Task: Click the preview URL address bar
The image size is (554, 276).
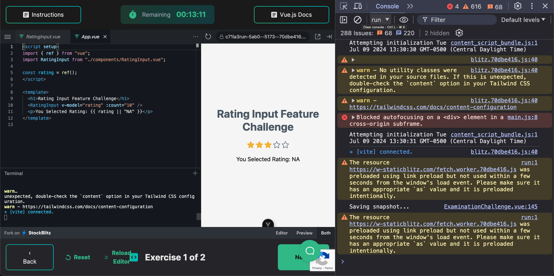Action: tap(263, 37)
